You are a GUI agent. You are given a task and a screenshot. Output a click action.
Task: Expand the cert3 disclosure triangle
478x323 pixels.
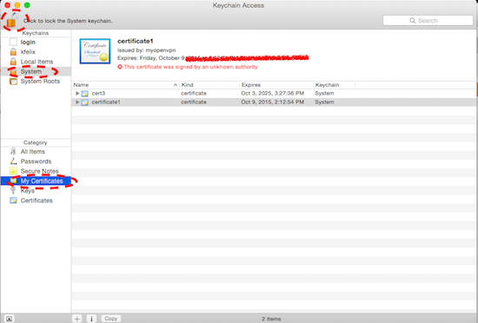(77, 93)
